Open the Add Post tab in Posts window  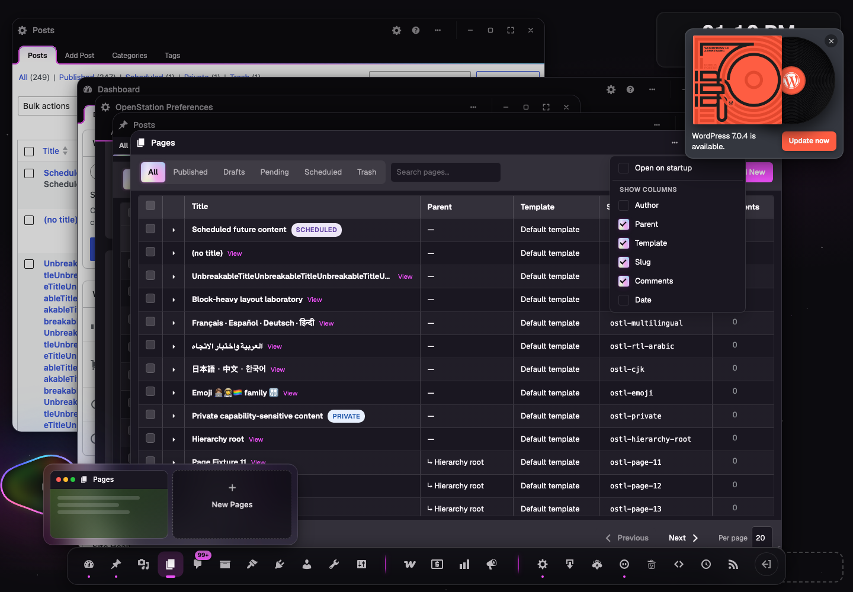[x=79, y=56]
